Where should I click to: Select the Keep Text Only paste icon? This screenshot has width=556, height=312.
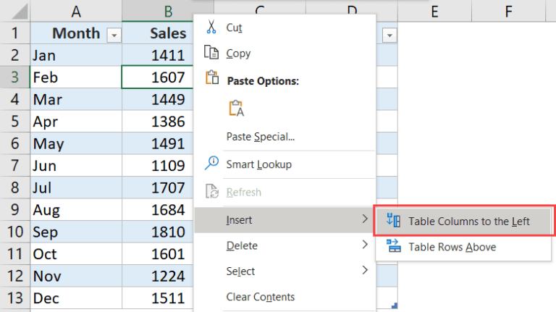236,108
